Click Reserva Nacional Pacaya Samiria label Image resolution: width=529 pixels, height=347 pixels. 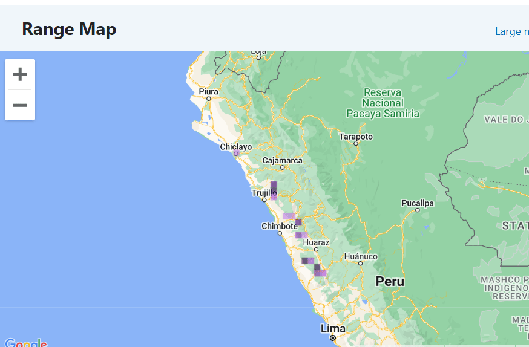coord(383,103)
